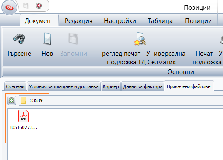Open the Настройки ribbon tab
The width and height of the screenshot is (223, 160).
(120, 21)
